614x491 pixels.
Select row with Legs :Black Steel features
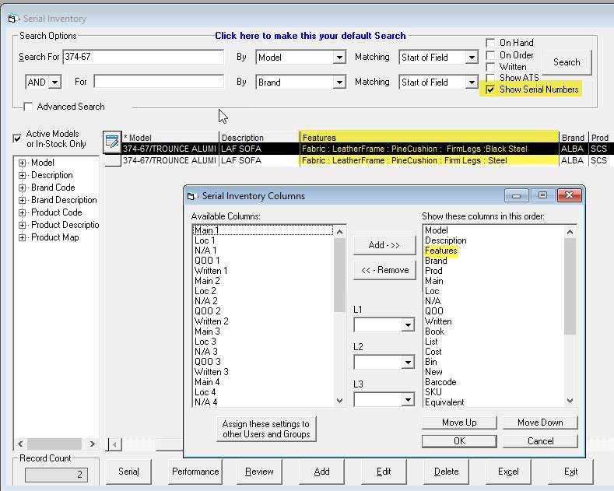(358, 149)
